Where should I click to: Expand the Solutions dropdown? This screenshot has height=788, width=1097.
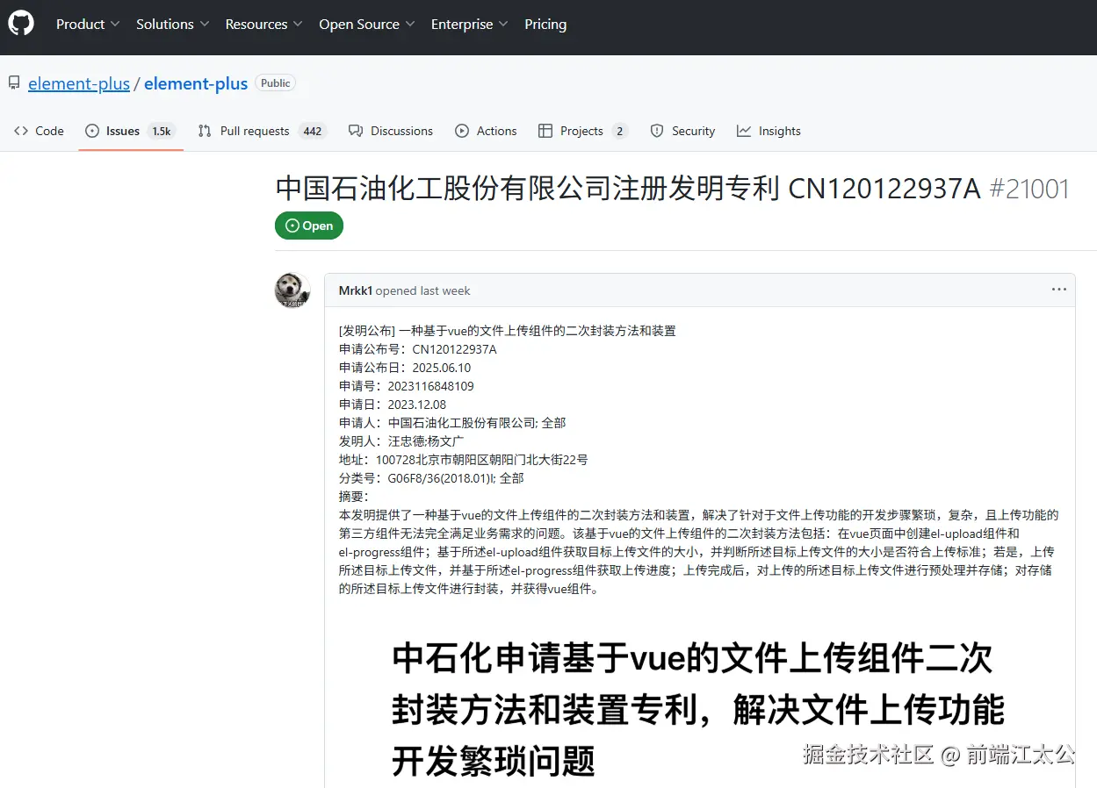click(166, 24)
